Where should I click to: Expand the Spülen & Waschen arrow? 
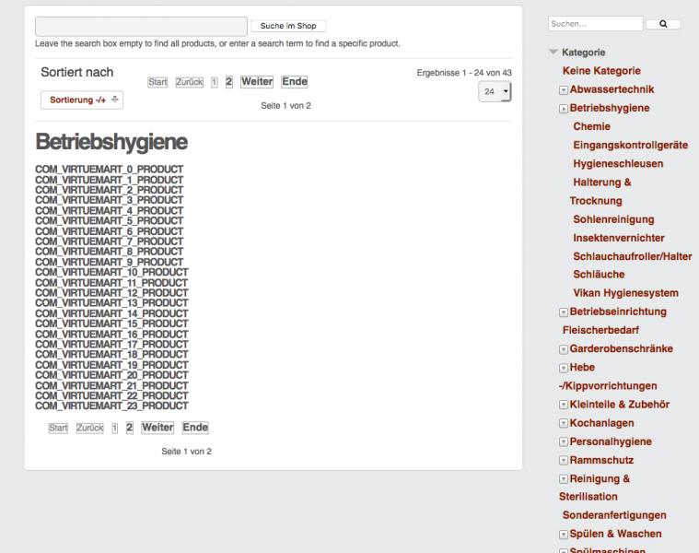pyautogui.click(x=564, y=535)
